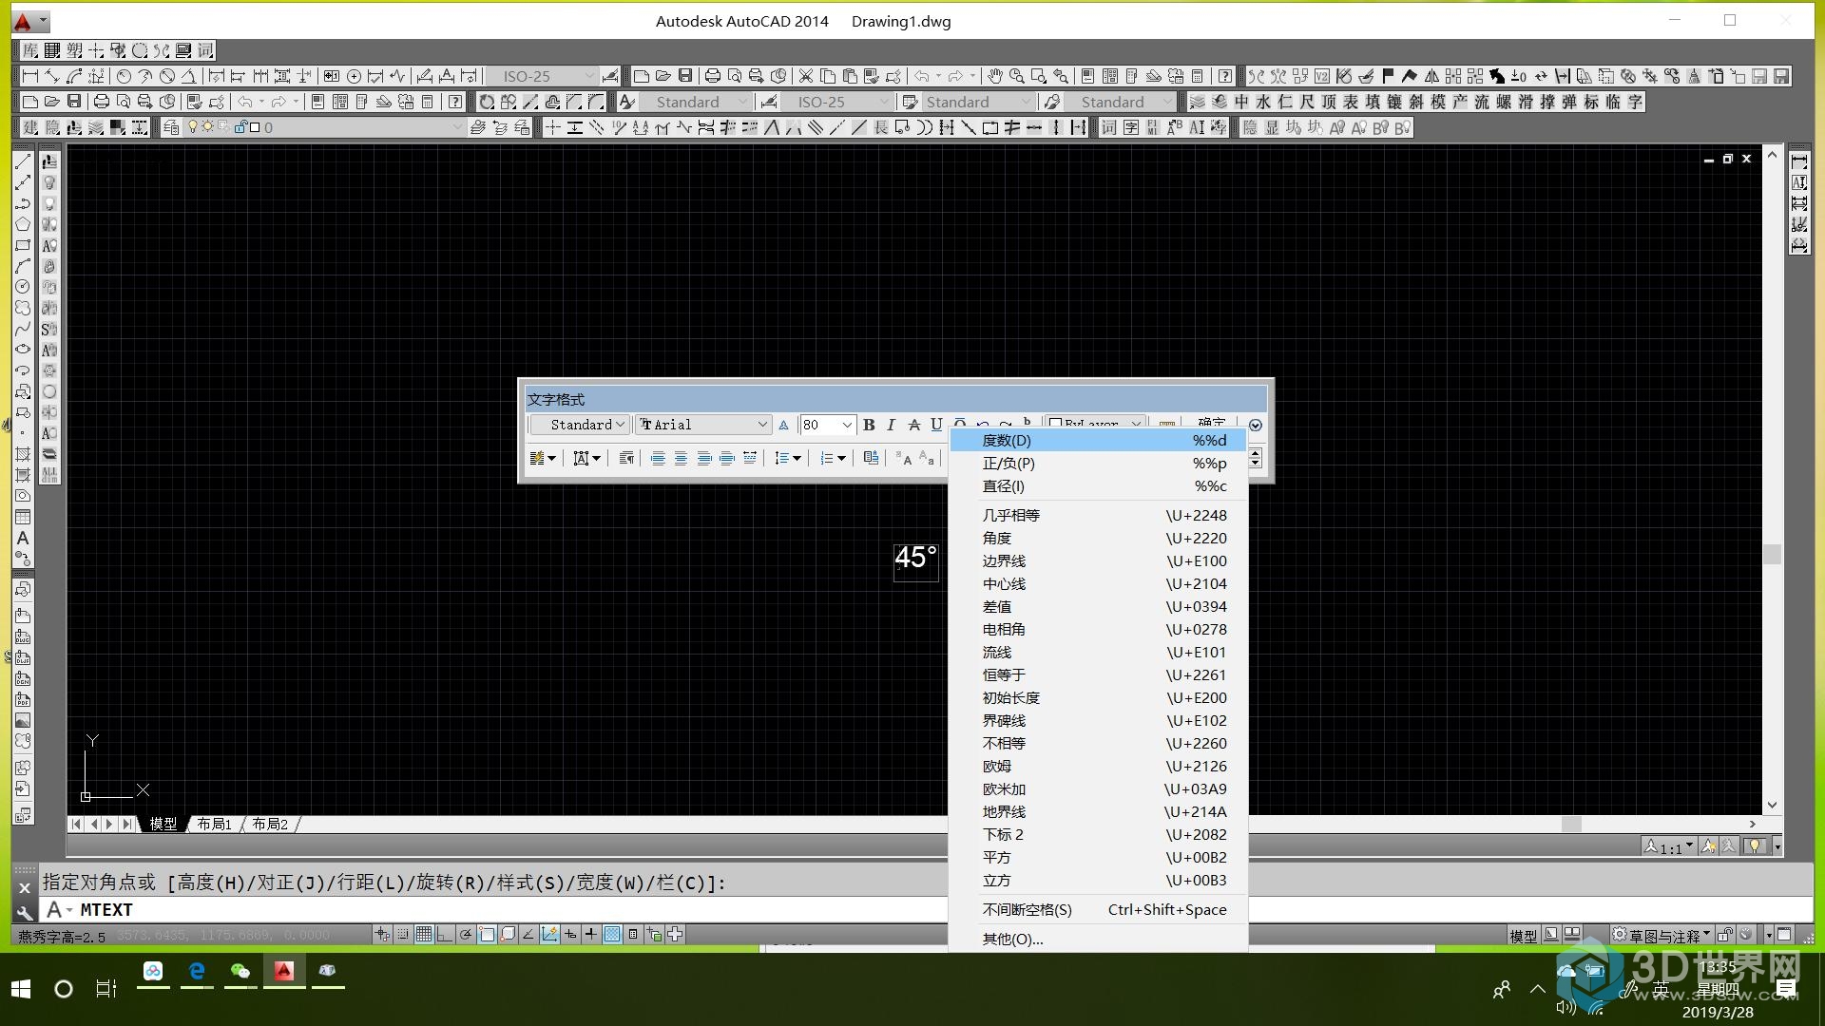The image size is (1825, 1026).
Task: Change text to uppercase
Action: (x=904, y=459)
